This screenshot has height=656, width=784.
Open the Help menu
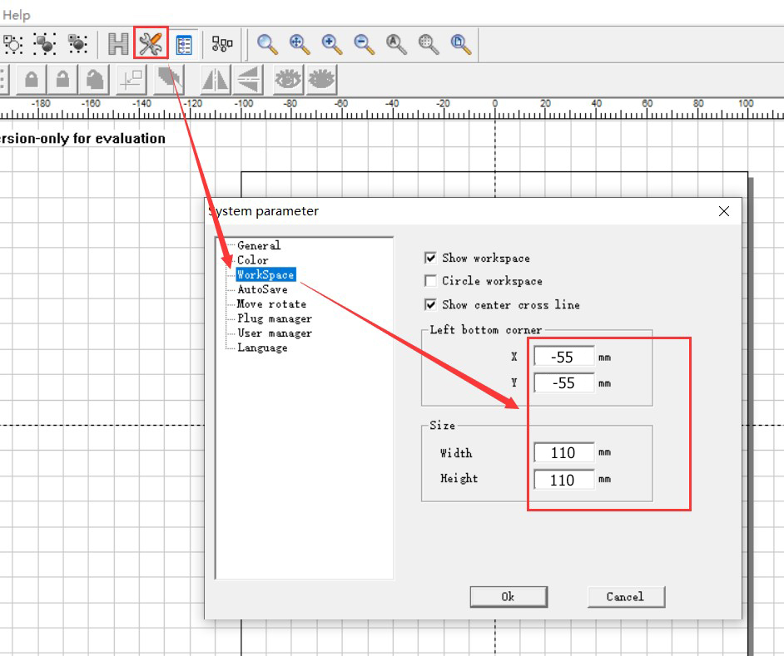(x=16, y=15)
